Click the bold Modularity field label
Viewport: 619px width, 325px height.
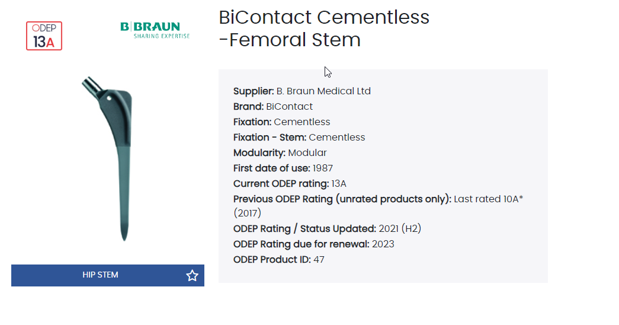(259, 153)
